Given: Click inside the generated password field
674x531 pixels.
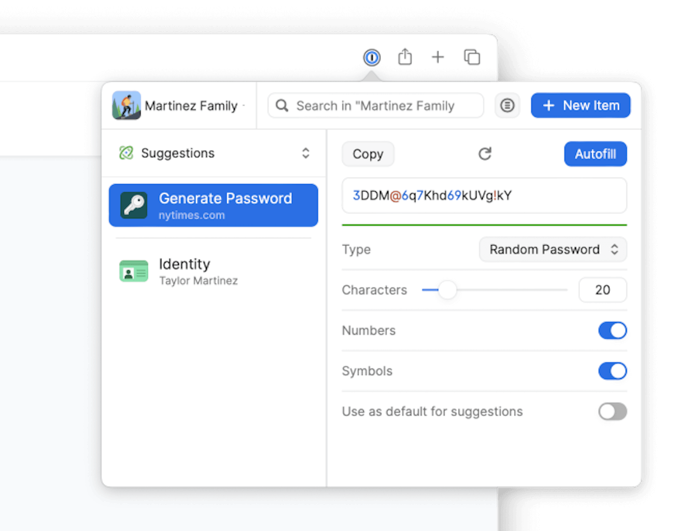Looking at the screenshot, I should click(x=484, y=195).
